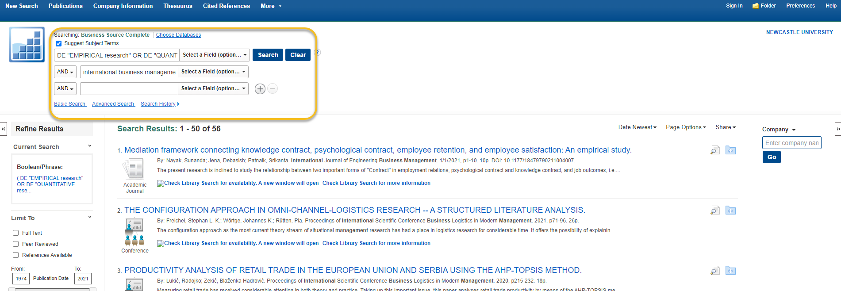Uncheck Suggest Subject Terms checkbox
This screenshot has height=291, width=841.
[59, 43]
